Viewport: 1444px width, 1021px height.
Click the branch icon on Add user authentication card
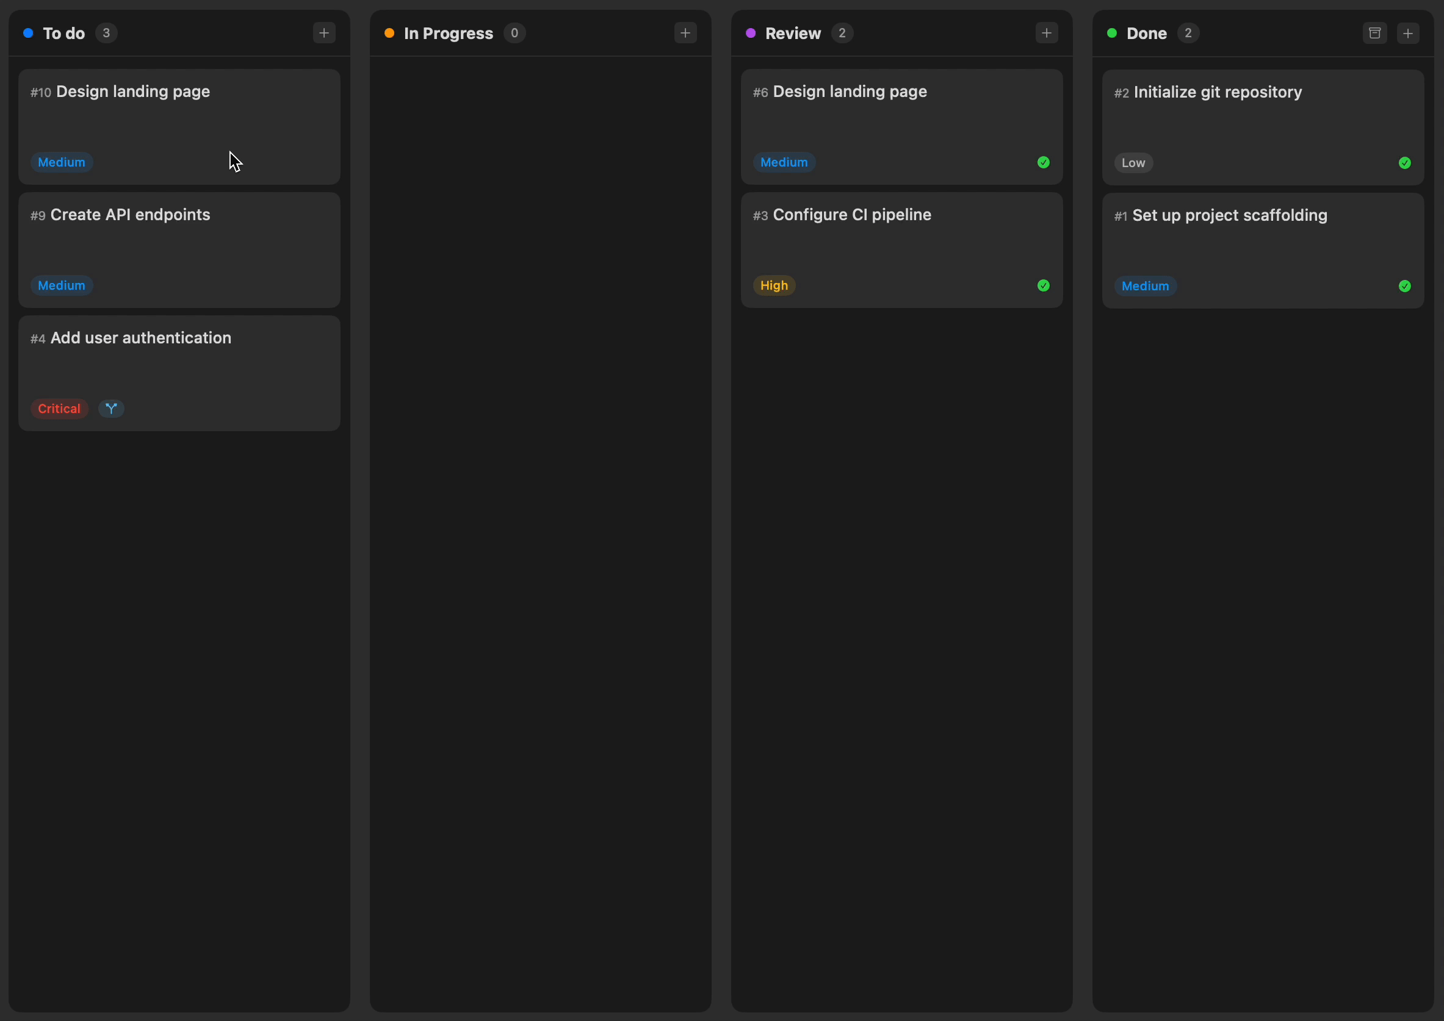[x=111, y=409]
